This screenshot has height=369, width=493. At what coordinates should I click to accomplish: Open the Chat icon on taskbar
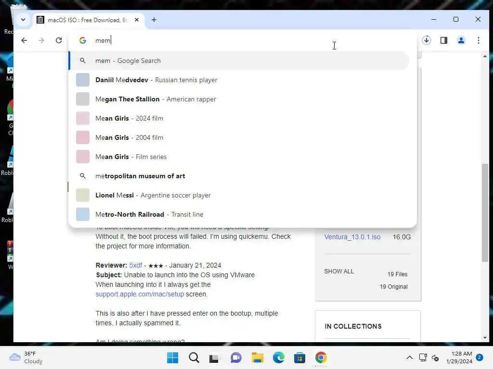pos(236,357)
